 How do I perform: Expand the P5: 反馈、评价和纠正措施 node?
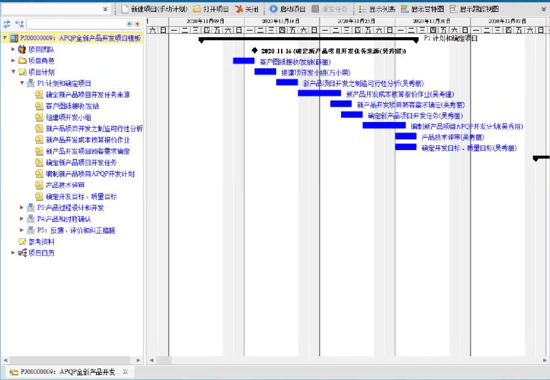click(22, 230)
